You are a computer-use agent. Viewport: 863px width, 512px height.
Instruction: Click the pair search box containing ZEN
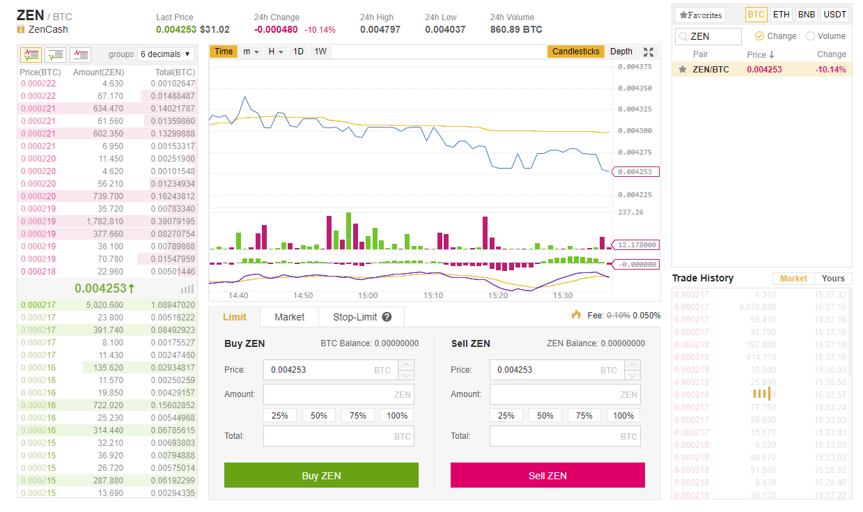(708, 36)
